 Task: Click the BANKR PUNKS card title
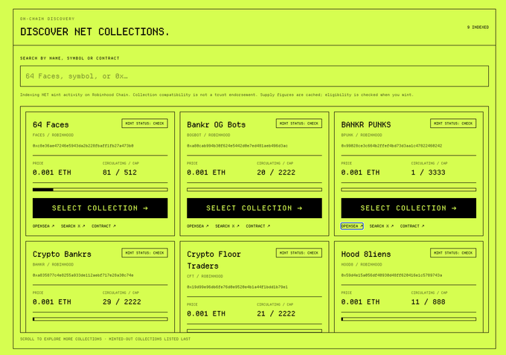click(x=366, y=124)
